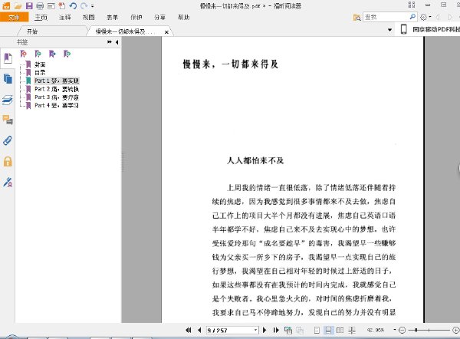The width and height of the screenshot is (460, 339).
Task: Go to the last page
Action: pyautogui.click(x=276, y=331)
